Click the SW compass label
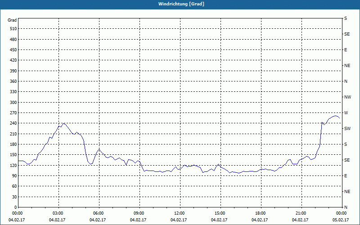Image resolution: width=360 pixels, height=225 pixels. coord(347,129)
